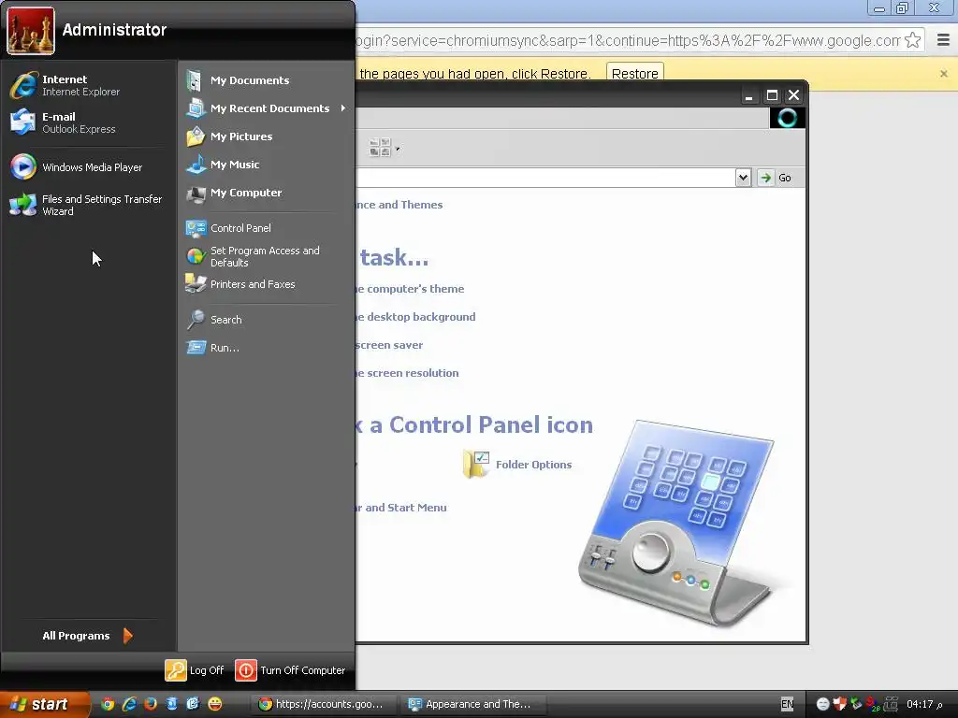Screen dimensions: 958x718
Task: Open Printers and Faxes
Action: (266, 284)
